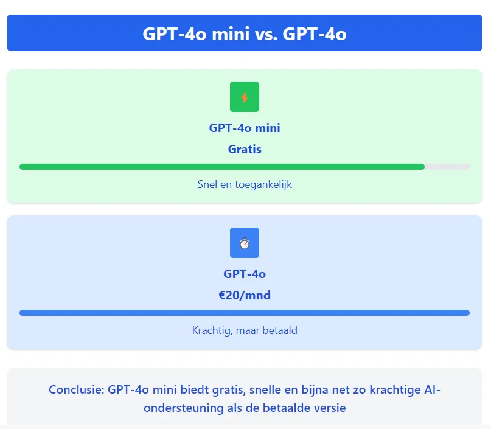Viewport: 491px width, 429px height.
Task: Click the 'Gratis' price label
Action: (x=244, y=149)
